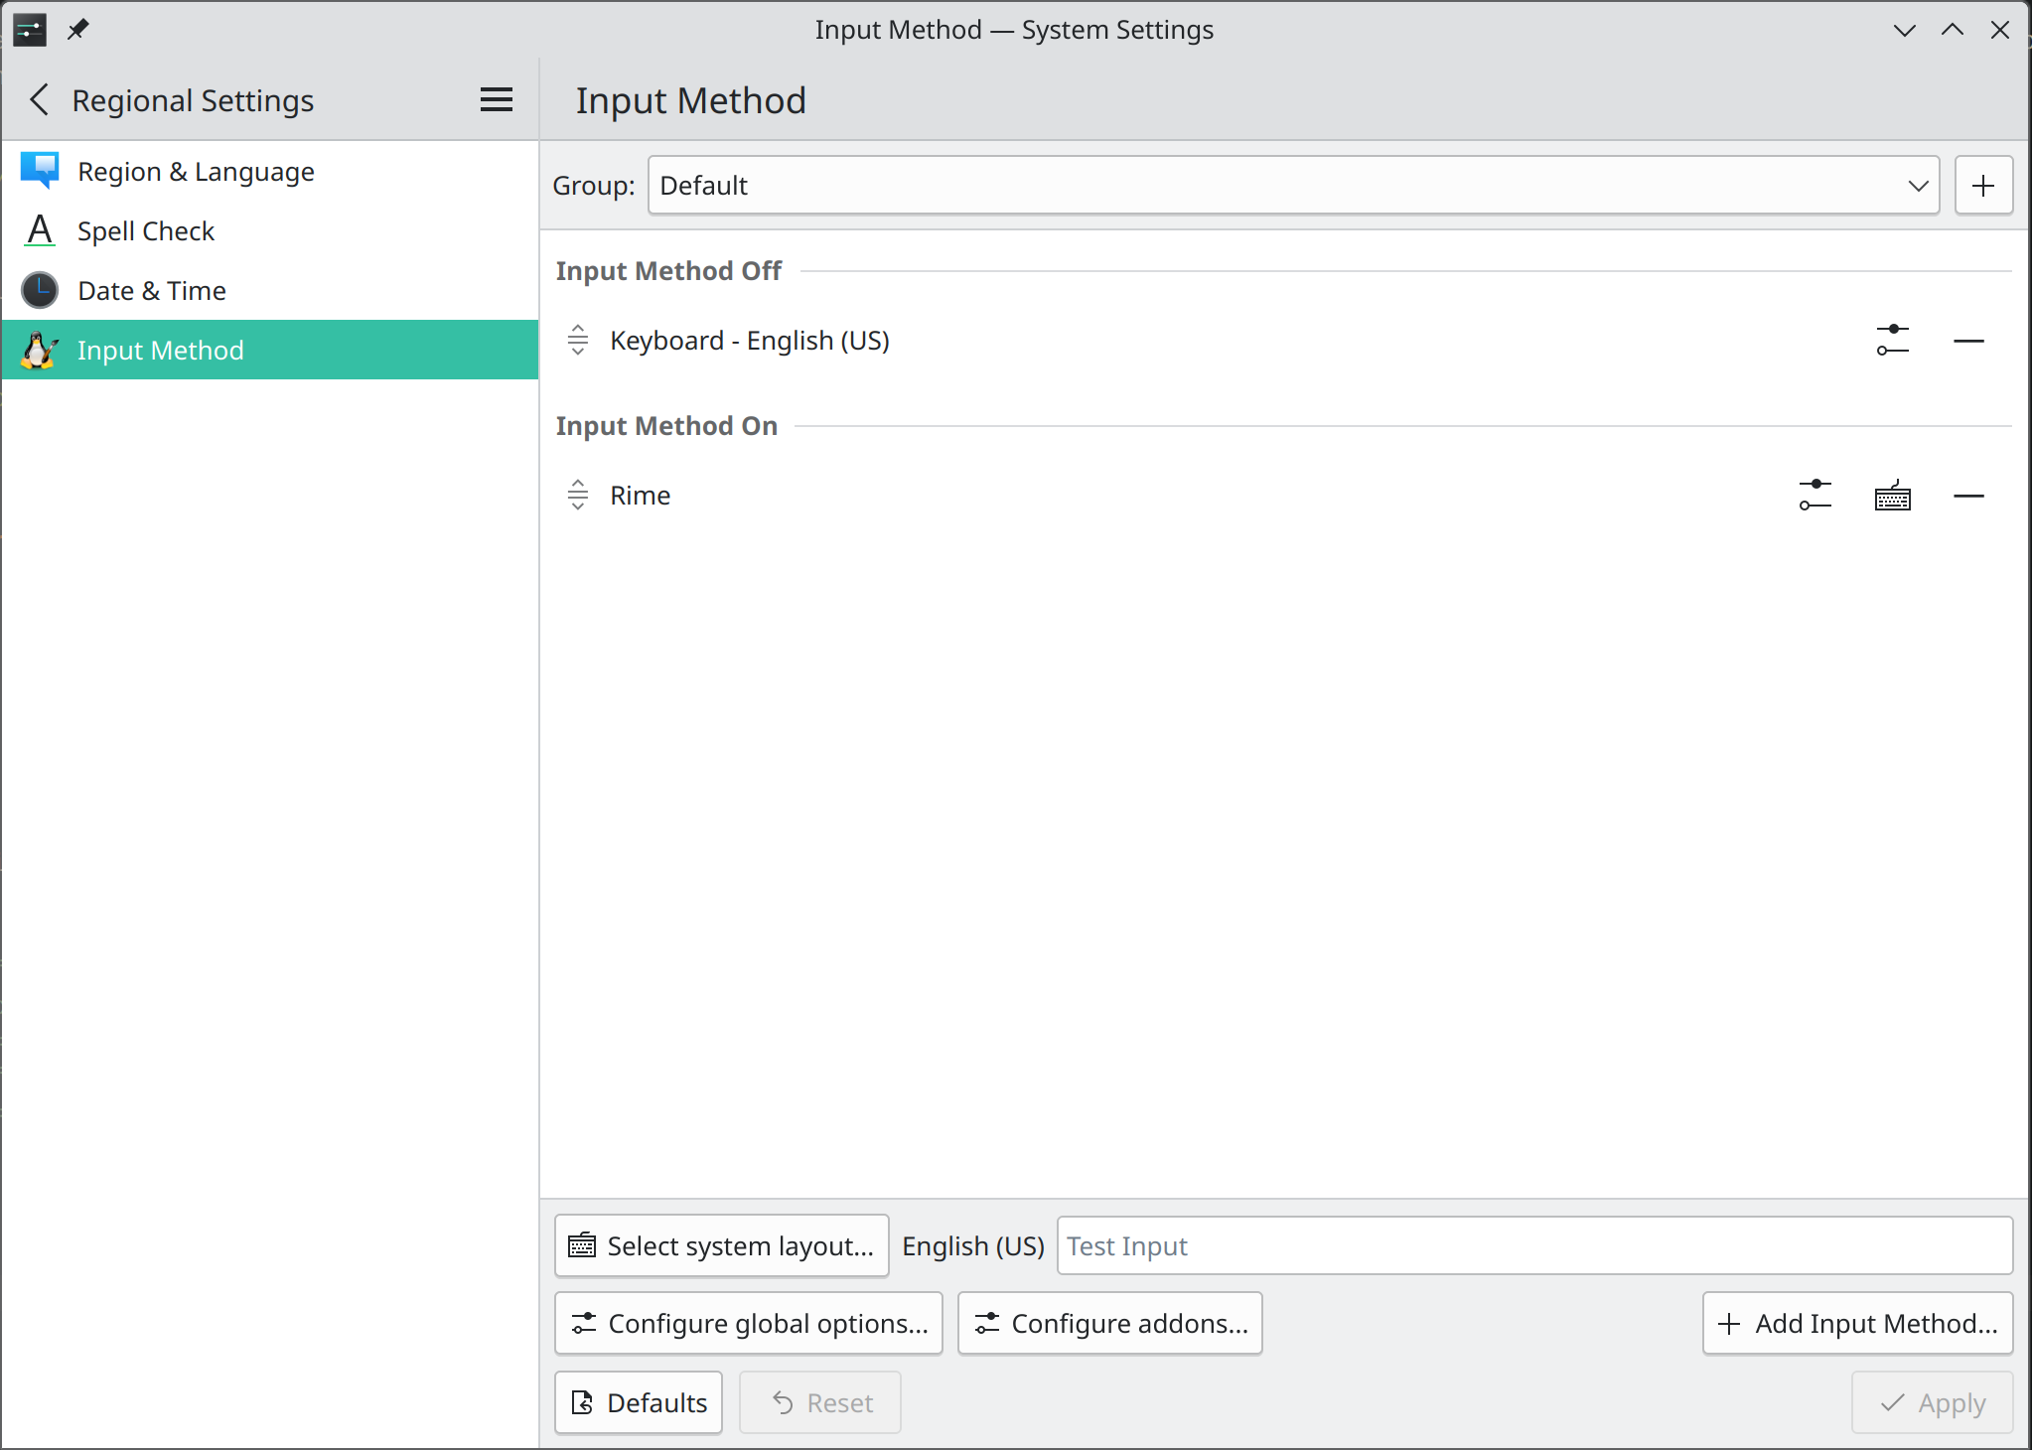This screenshot has width=2032, height=1450.
Task: Open configuration for Keyboard - English (US)
Action: coord(1891,340)
